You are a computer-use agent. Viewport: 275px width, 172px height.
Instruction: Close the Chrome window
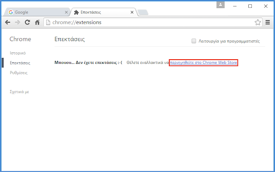tap(266, 6)
